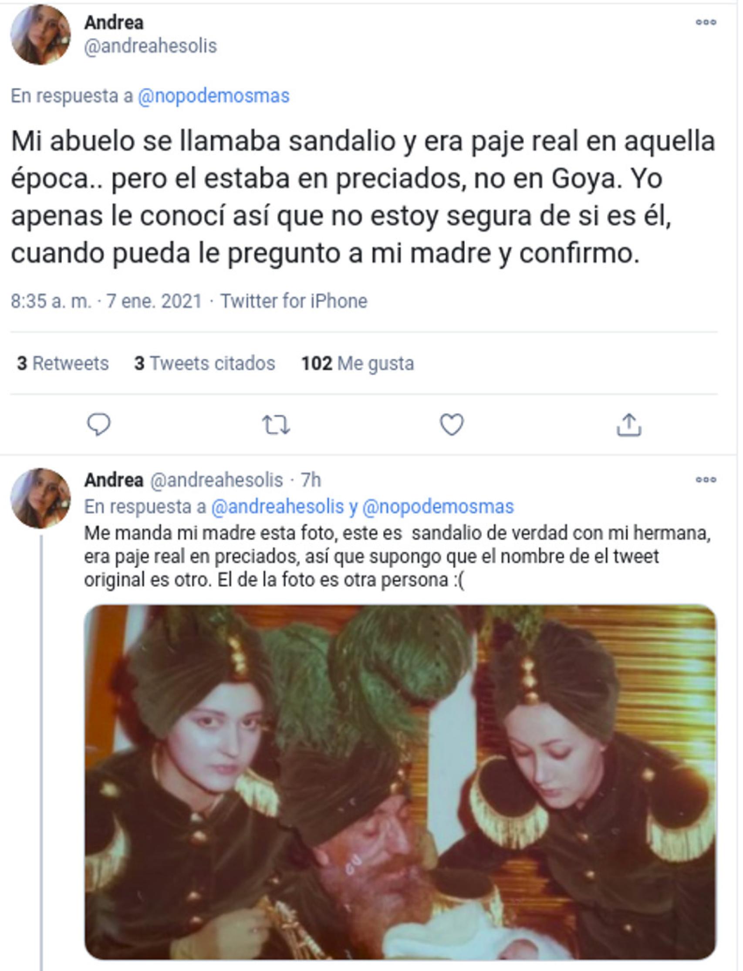Click the Andrea name in main tweet

(x=114, y=23)
